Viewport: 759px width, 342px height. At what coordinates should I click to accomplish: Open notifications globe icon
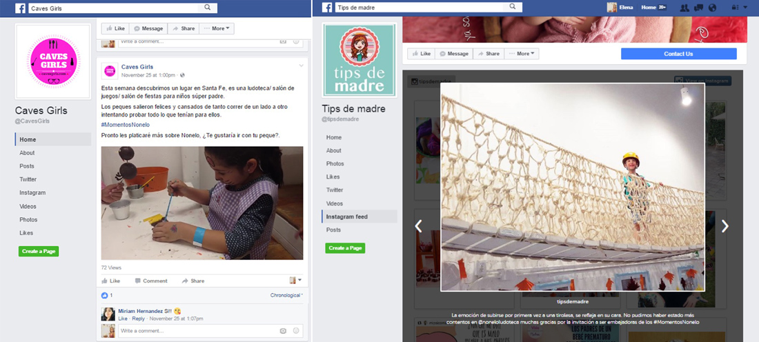[x=712, y=8]
